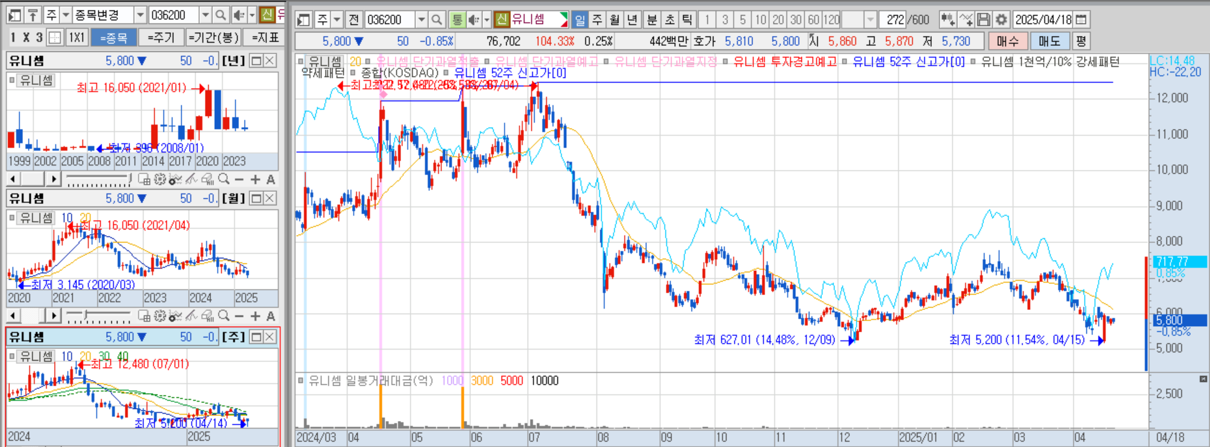This screenshot has width=1210, height=447.
Task: Click the main toolbar speaker icon
Action: tap(474, 20)
